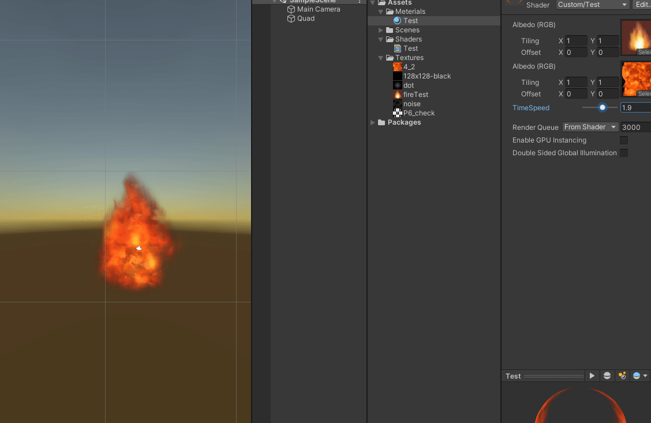Open Render Queue From Shader dropdown

(x=590, y=127)
